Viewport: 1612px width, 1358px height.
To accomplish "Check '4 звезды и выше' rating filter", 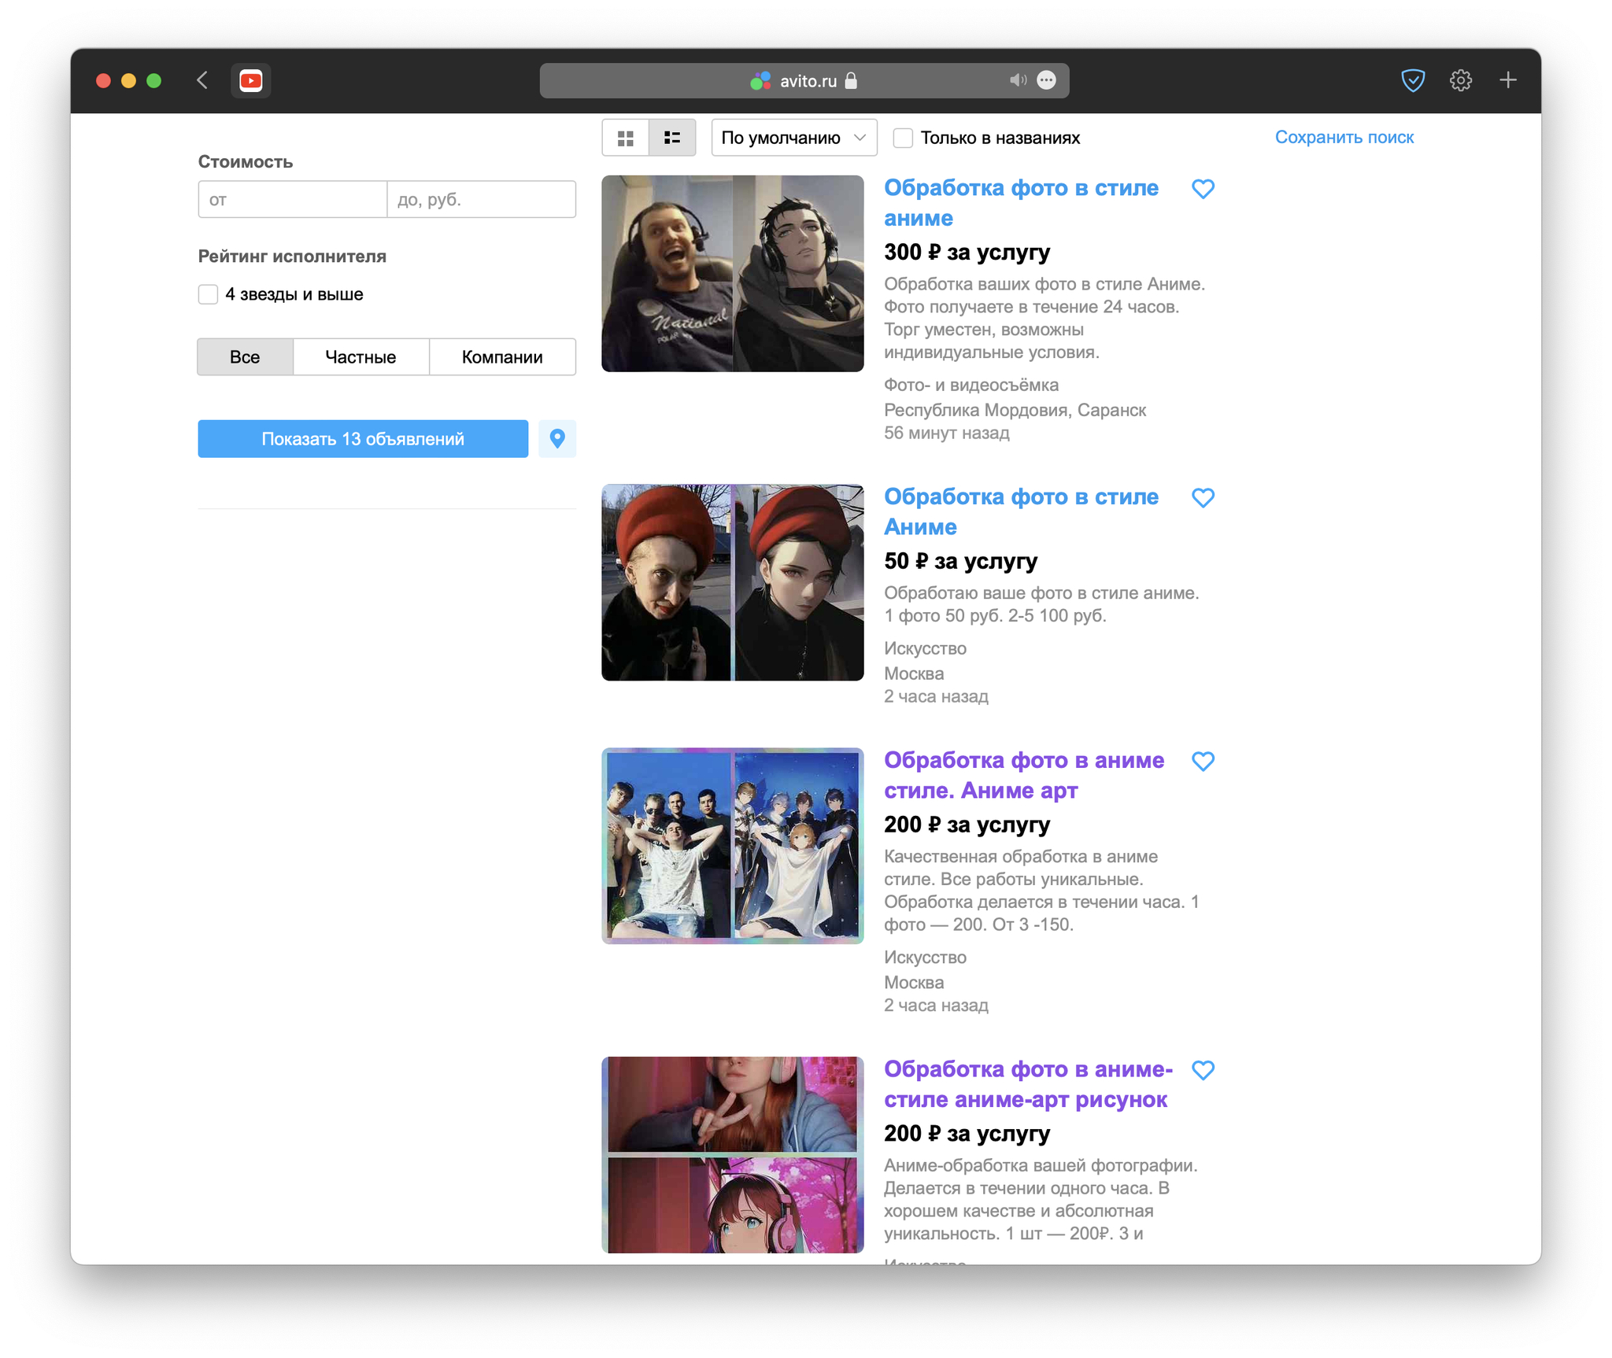I will point(208,294).
